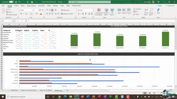Click in the title bar Search box
Image resolution: width=177 pixels, height=99 pixels.
pyautogui.click(x=90, y=2)
